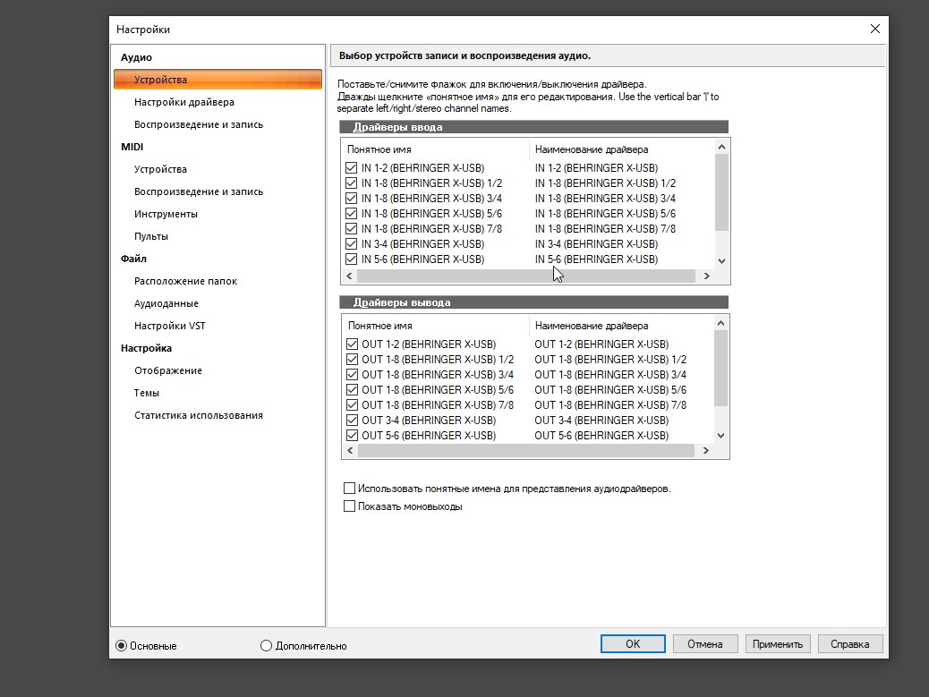Open MIDI 'Воспроизведение и запись' page

coord(199,191)
